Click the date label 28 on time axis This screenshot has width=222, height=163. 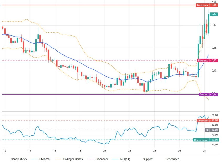[204, 151]
